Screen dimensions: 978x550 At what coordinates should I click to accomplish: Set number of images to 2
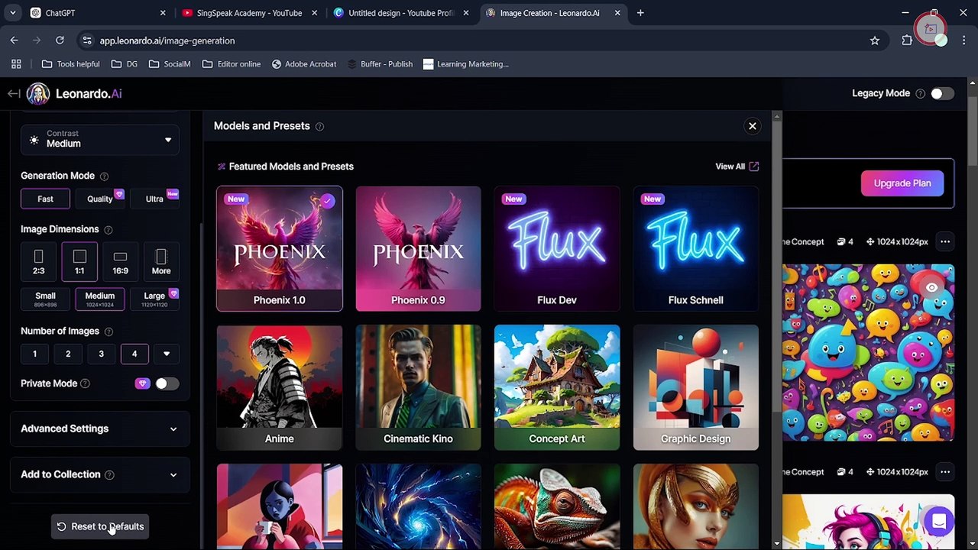tap(68, 354)
